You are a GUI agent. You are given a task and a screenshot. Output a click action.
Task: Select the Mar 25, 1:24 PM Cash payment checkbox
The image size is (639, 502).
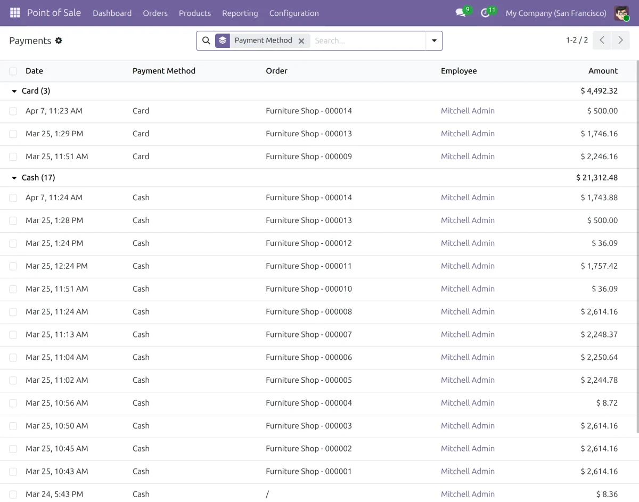tap(13, 244)
